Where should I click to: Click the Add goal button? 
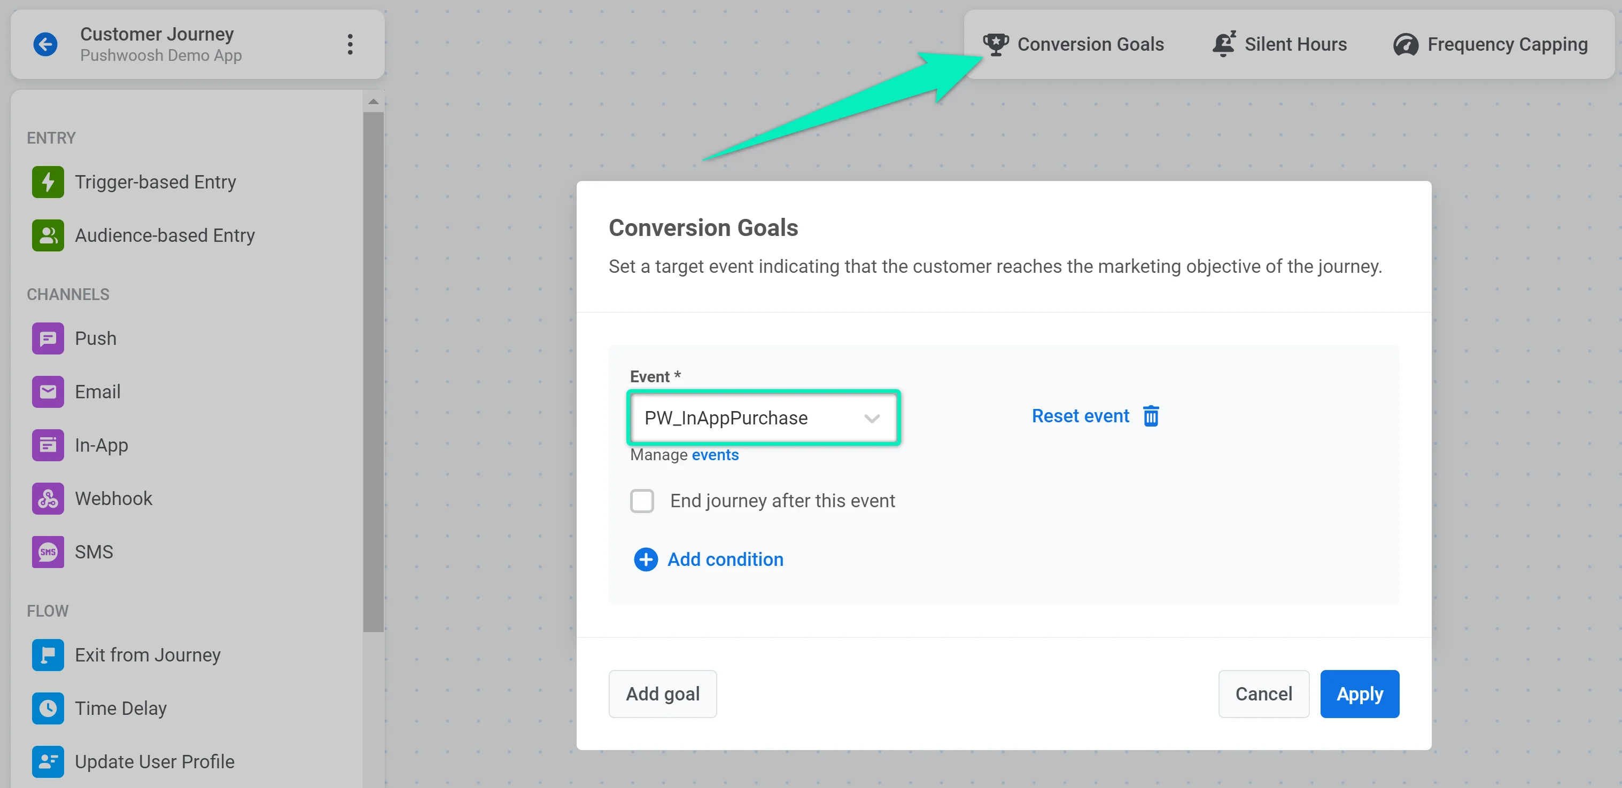(x=662, y=693)
